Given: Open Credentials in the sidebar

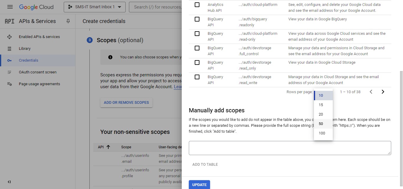Looking at the screenshot, I should (x=29, y=60).
